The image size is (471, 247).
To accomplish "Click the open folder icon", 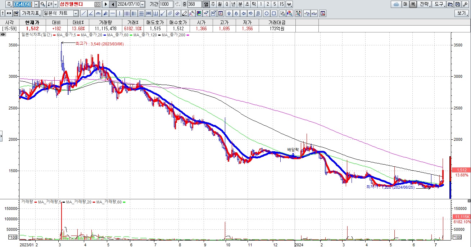I will (x=450, y=4).
